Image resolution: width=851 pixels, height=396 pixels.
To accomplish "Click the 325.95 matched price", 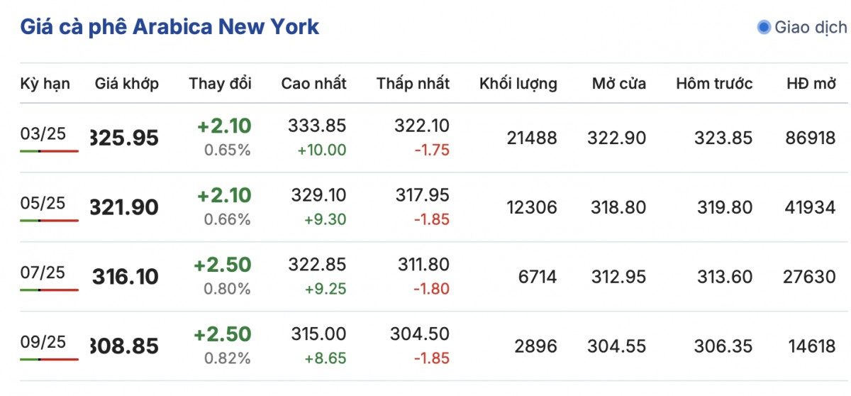I will pos(126,138).
